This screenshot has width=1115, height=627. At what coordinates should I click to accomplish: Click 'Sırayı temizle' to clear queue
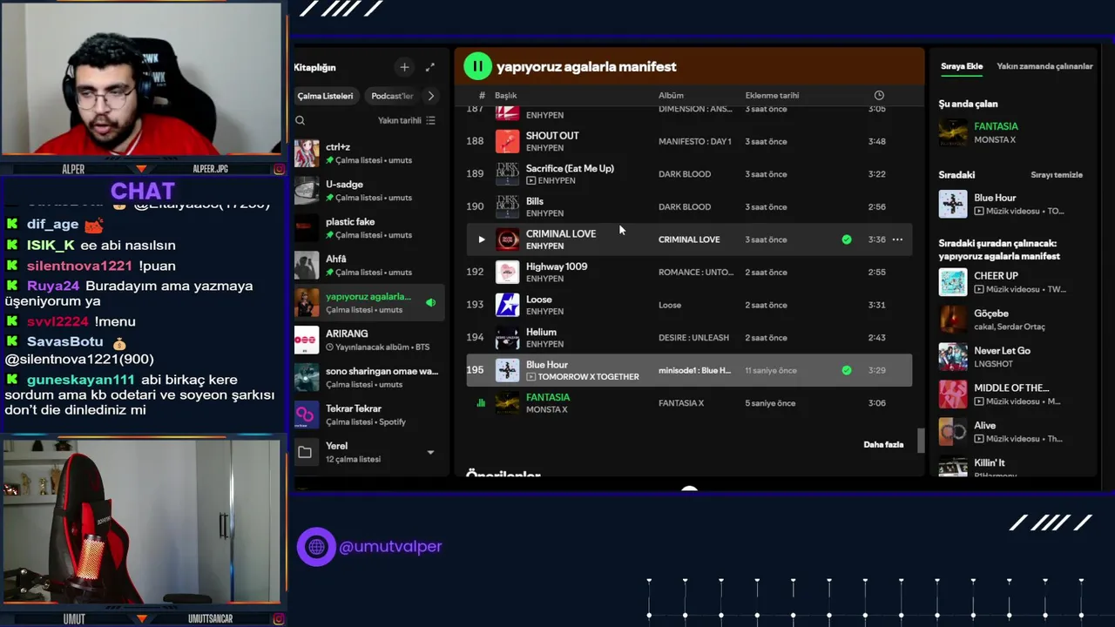tap(1057, 175)
